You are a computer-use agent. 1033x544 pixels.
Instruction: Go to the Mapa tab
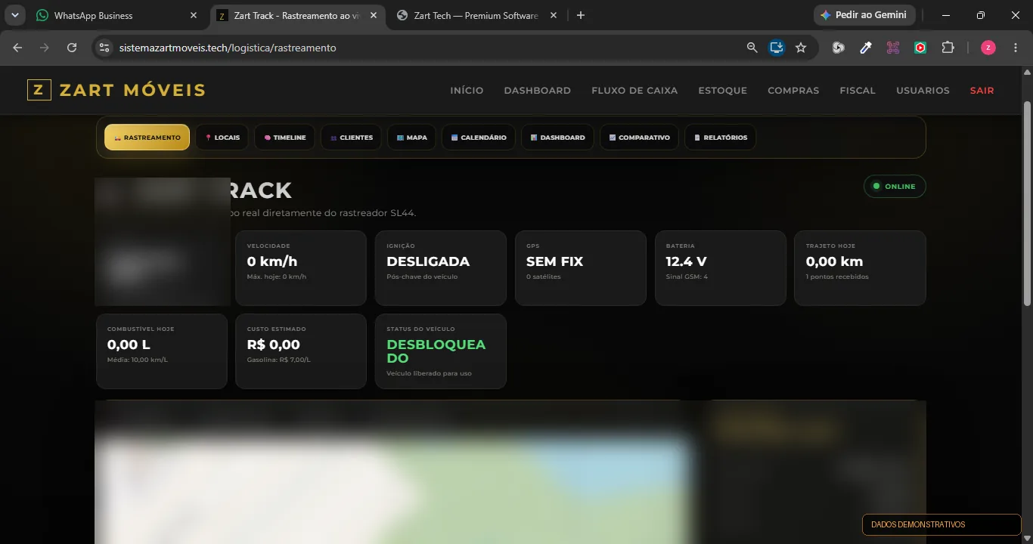[411, 138]
